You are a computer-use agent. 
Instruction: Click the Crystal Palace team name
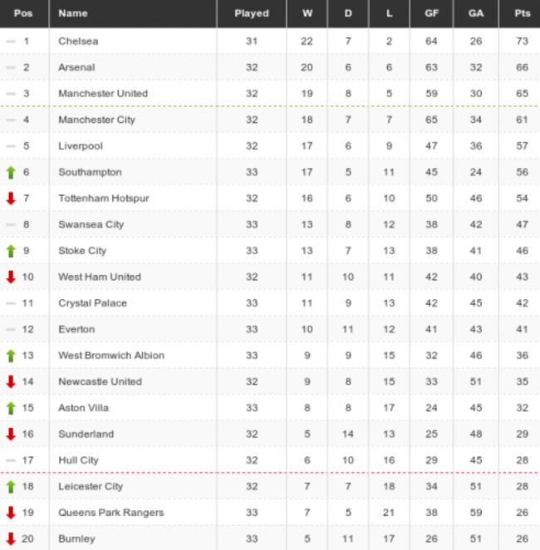click(x=92, y=303)
